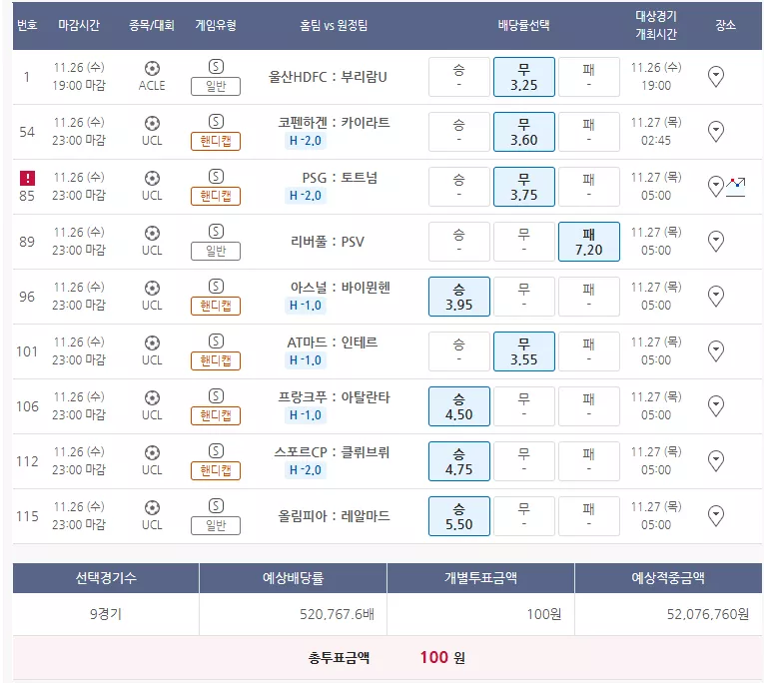Click 핸디캡 label on 프랑크푸 match
The image size is (764, 683).
(x=216, y=415)
